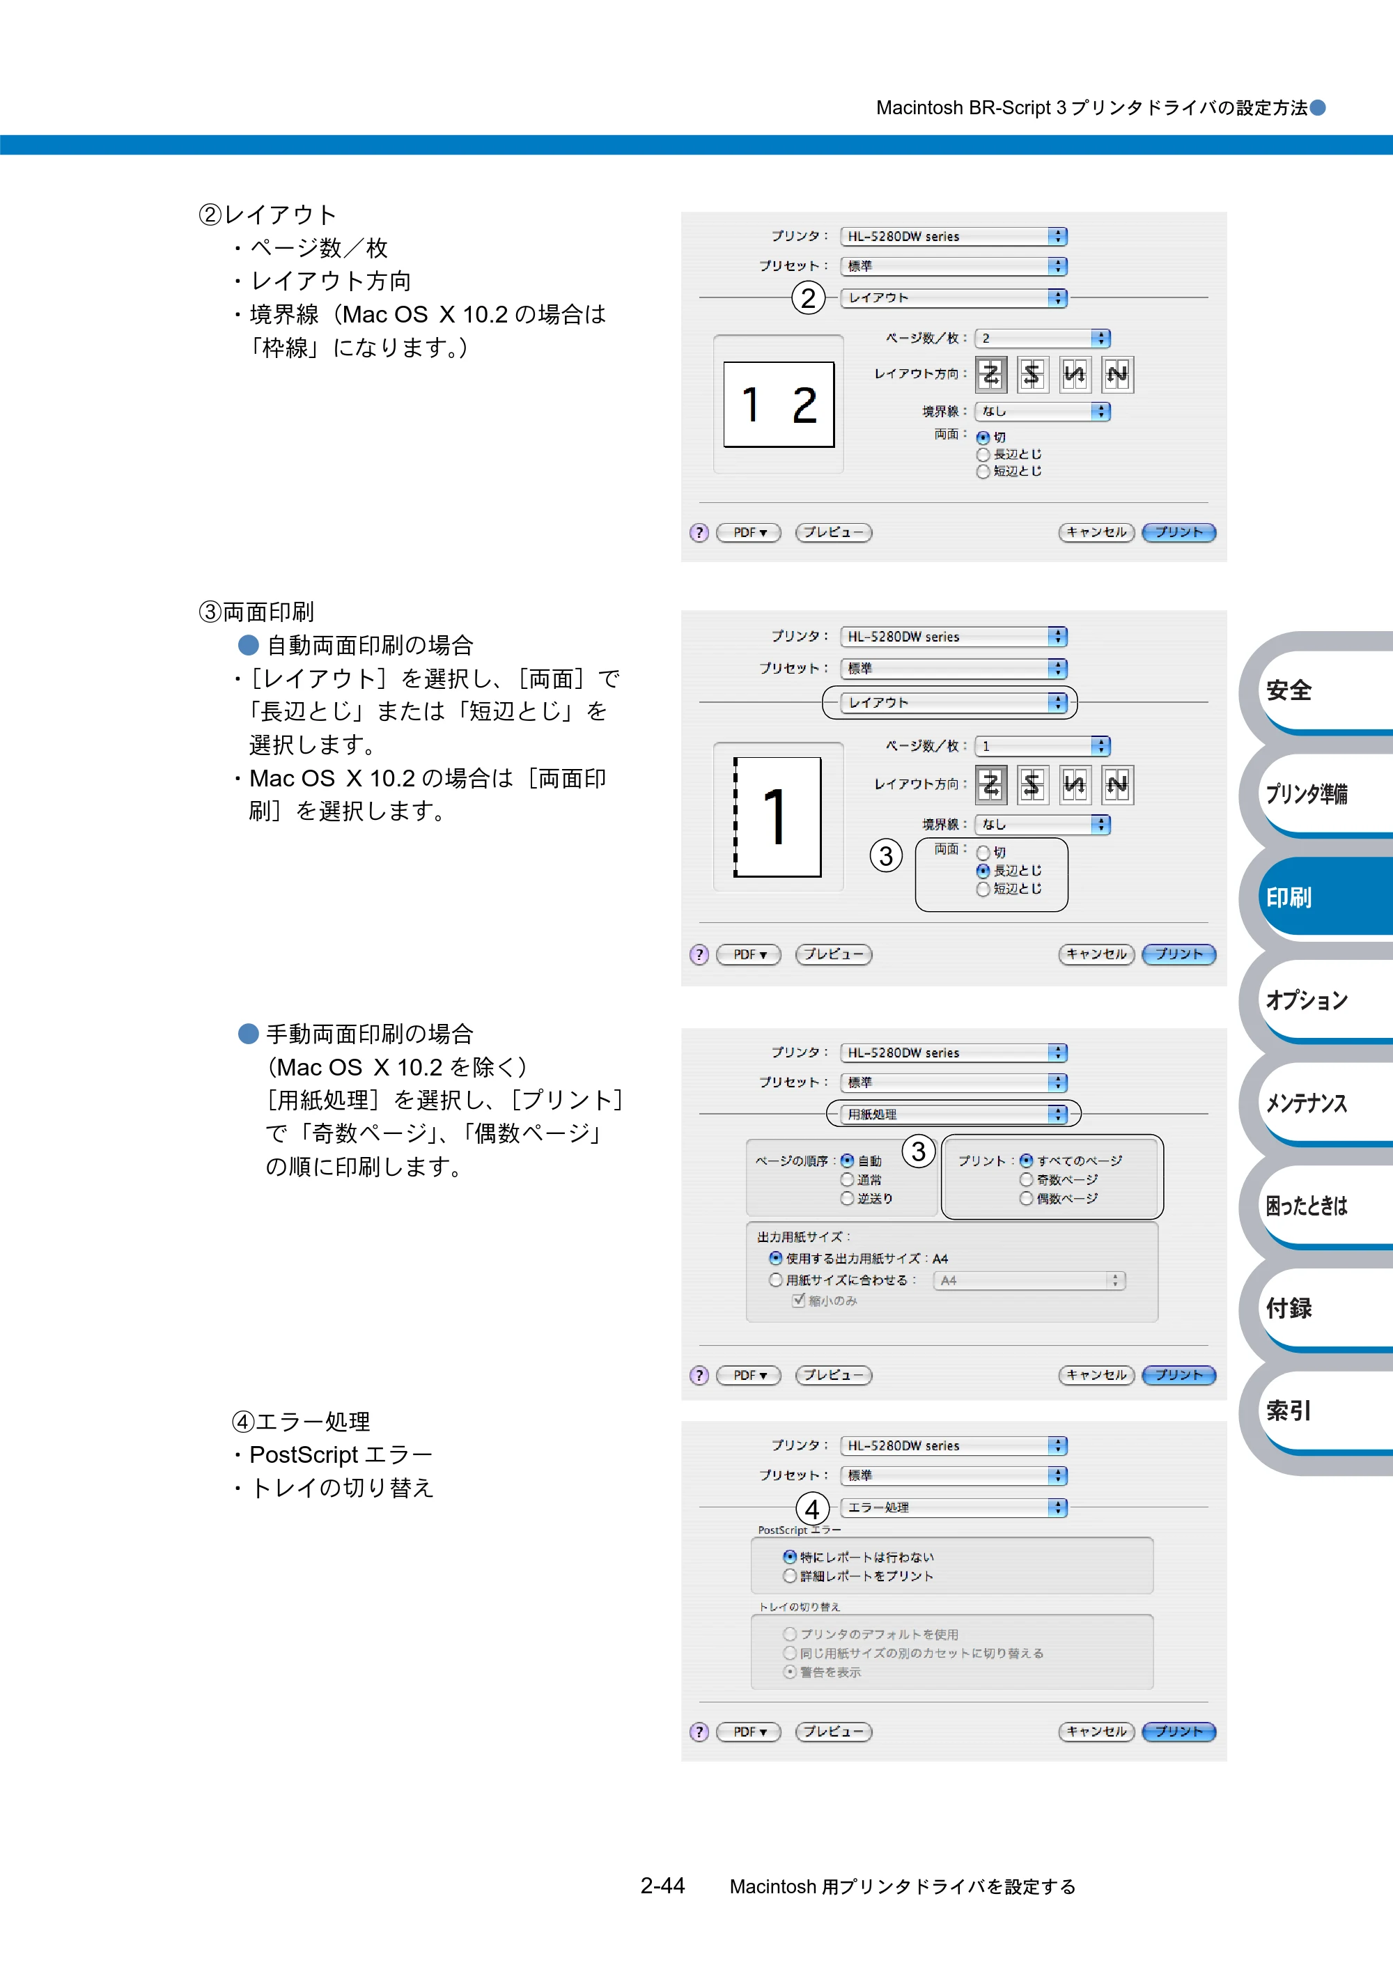This screenshot has width=1393, height=1972.
Task: Open the 困ったときは side tab
Action: pyautogui.click(x=1327, y=1206)
